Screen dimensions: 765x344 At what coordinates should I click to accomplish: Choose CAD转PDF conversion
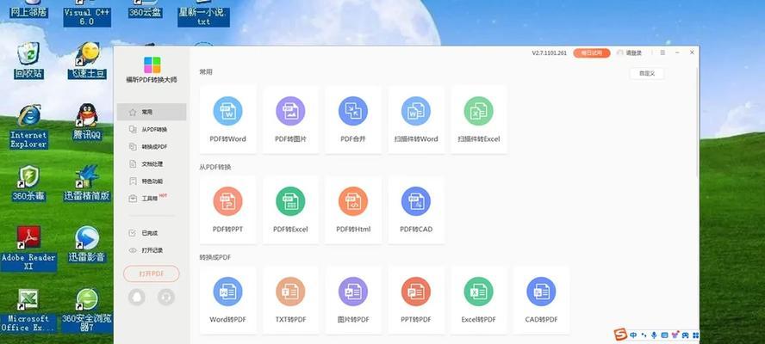pos(542,300)
